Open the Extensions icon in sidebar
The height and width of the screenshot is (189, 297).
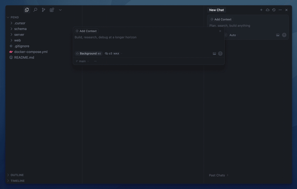click(52, 10)
